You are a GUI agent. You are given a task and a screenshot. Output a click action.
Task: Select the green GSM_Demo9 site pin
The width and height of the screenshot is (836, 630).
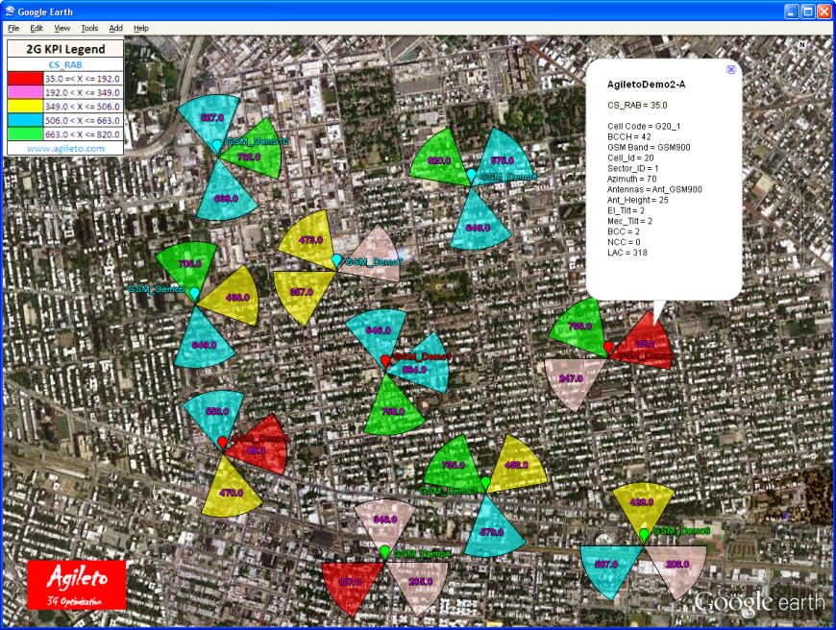click(644, 533)
